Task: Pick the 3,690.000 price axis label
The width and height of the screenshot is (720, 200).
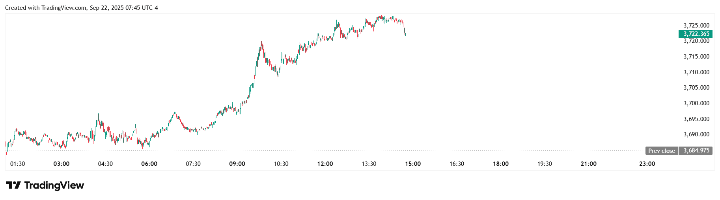Action: click(696, 134)
